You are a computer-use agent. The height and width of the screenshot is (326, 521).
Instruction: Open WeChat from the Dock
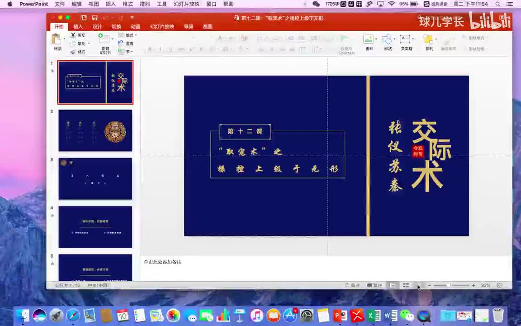click(x=407, y=315)
